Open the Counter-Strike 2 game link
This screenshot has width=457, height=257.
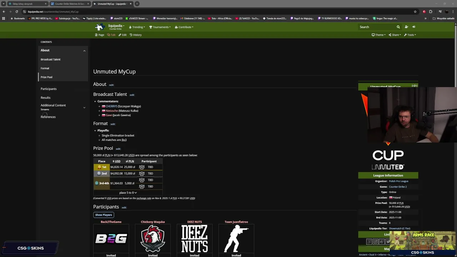398,187
